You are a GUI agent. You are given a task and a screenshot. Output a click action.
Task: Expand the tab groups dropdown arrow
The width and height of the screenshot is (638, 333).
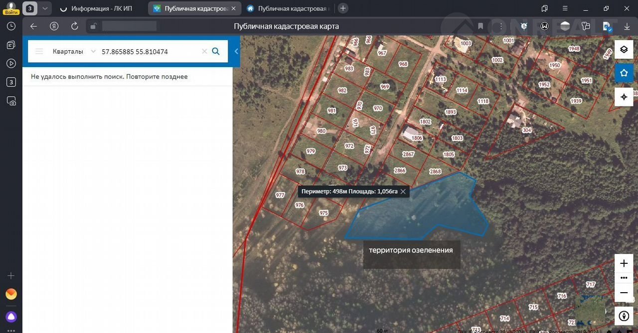[x=45, y=8]
